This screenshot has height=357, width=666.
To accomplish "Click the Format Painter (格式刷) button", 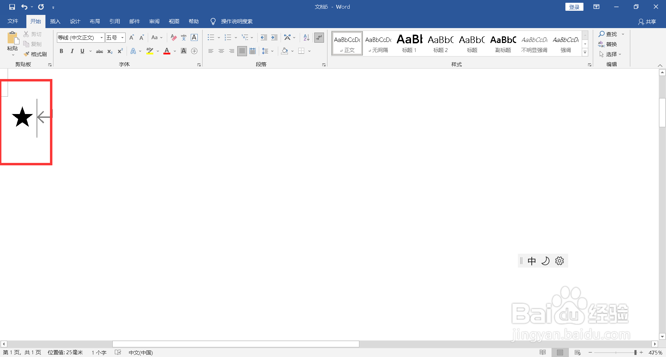I will coord(35,54).
